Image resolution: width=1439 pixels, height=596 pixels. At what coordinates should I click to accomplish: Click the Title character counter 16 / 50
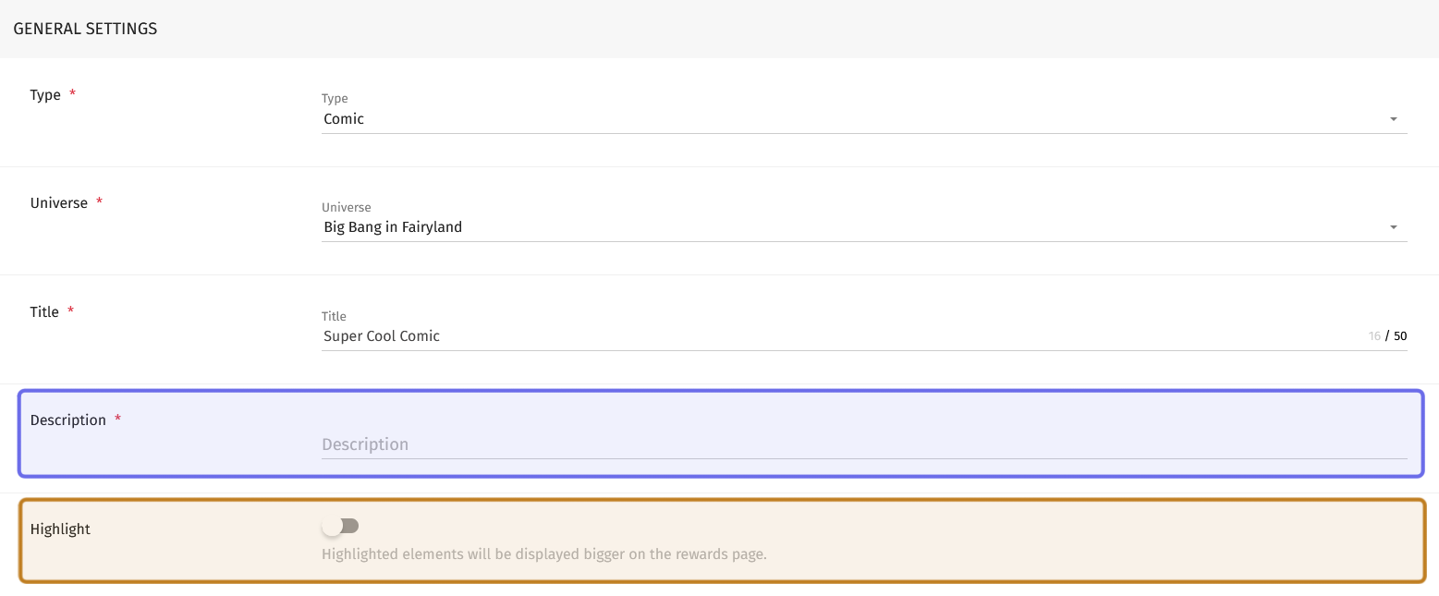[x=1387, y=336]
